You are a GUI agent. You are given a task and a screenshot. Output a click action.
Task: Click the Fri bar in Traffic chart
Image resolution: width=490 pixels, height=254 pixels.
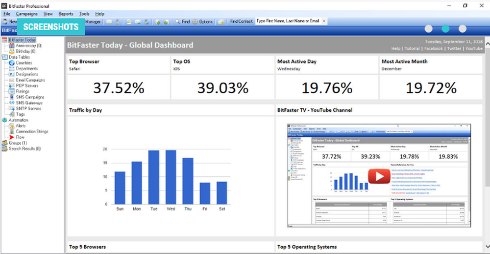point(205,193)
